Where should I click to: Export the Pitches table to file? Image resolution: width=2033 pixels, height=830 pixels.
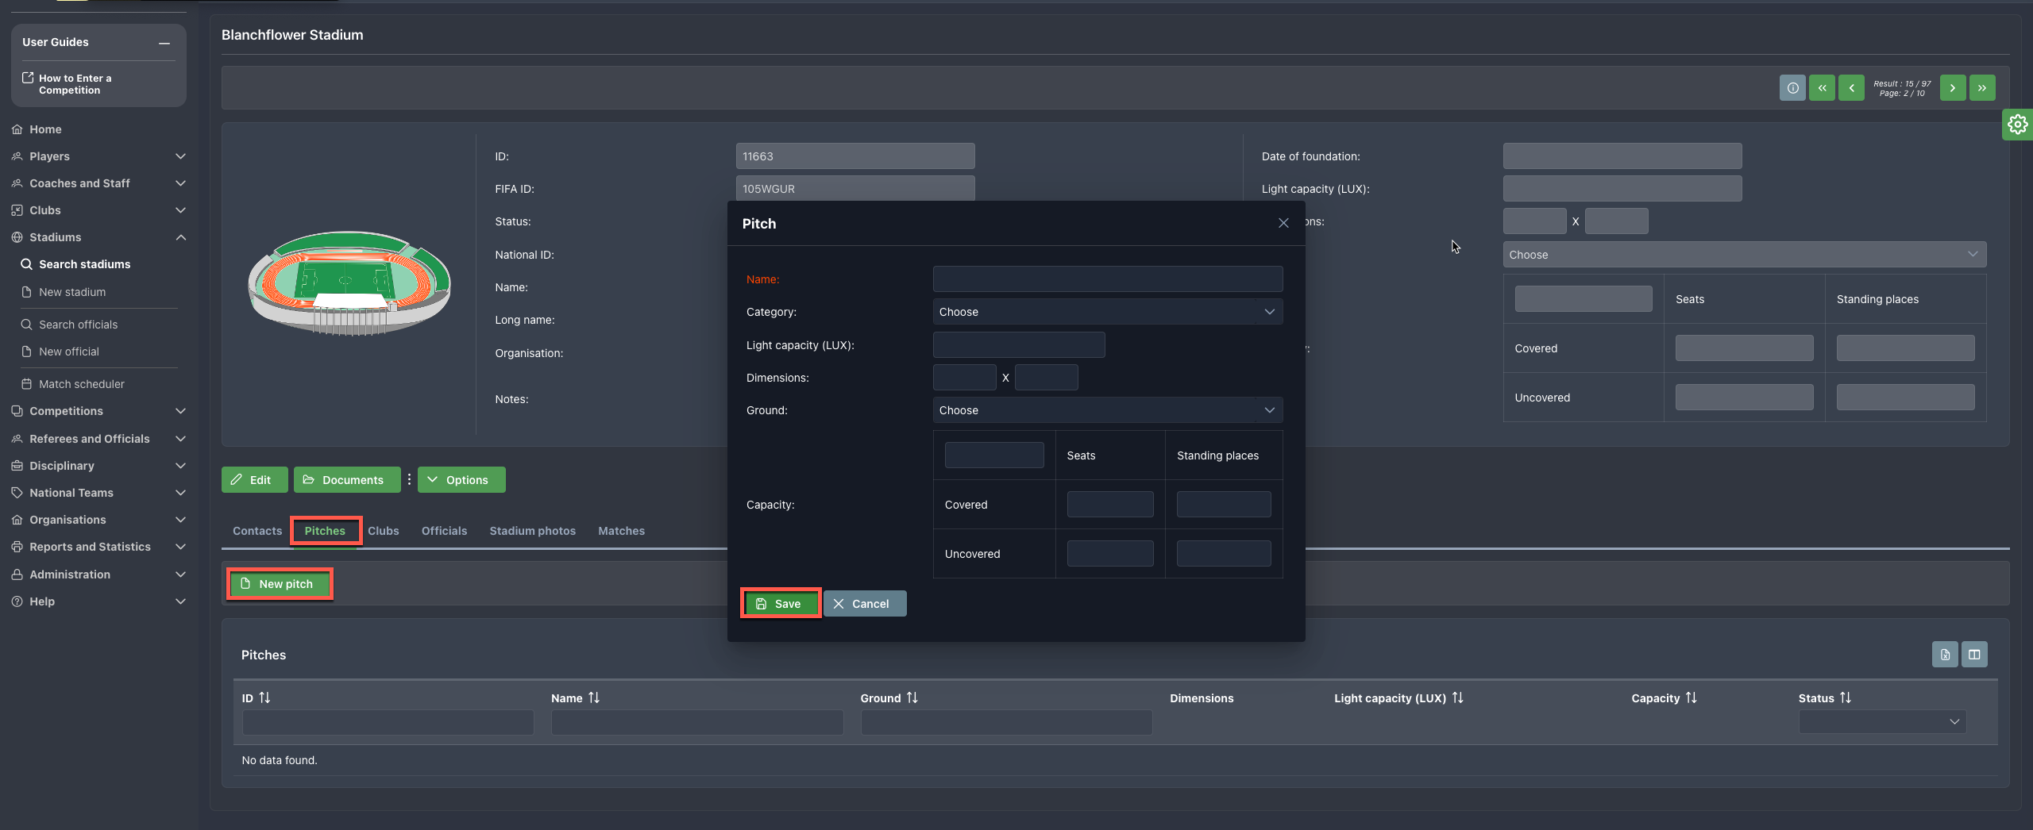click(x=1945, y=655)
